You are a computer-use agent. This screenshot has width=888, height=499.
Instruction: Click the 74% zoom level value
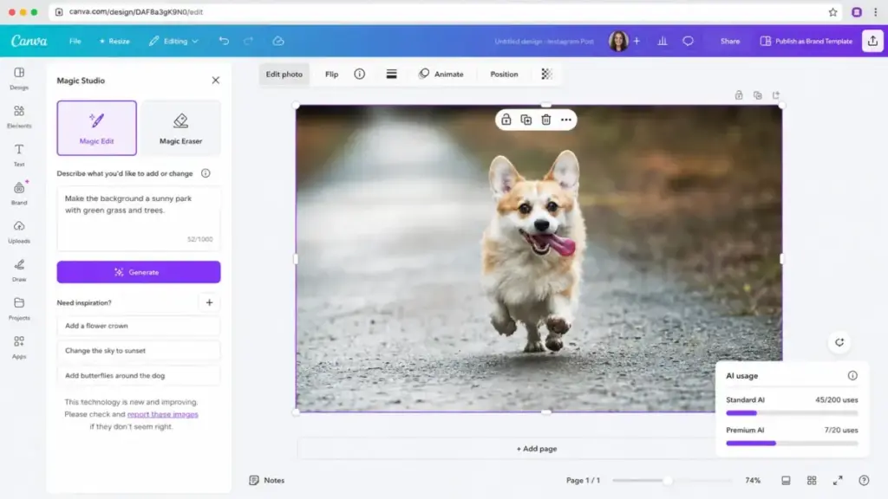click(x=753, y=480)
